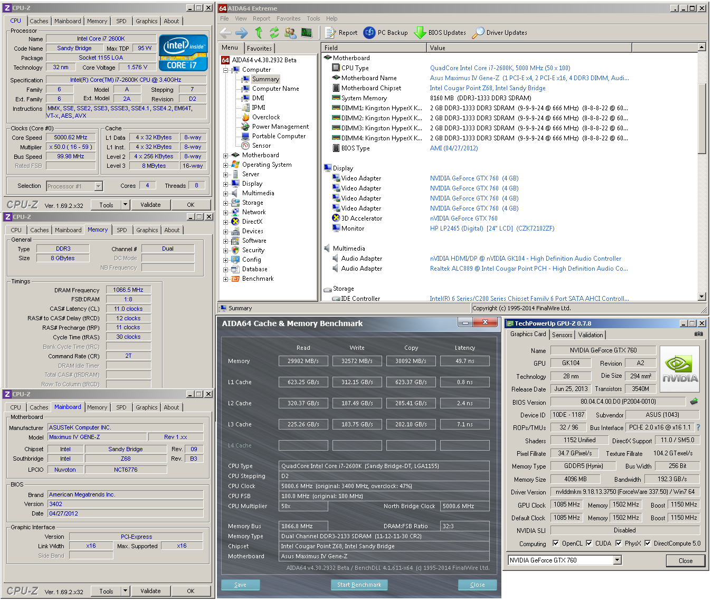Click the NVIDIA logo in GPU-Z
This screenshot has height=601, width=713.
point(680,369)
